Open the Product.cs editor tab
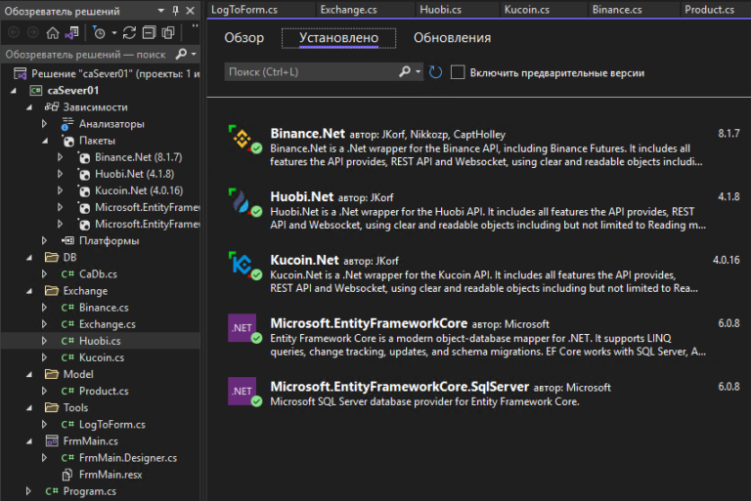The width and height of the screenshot is (751, 501). (709, 10)
